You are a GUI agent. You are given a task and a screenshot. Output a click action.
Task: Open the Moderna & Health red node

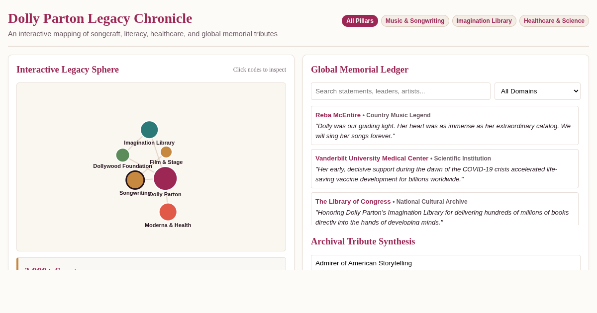[x=168, y=212]
